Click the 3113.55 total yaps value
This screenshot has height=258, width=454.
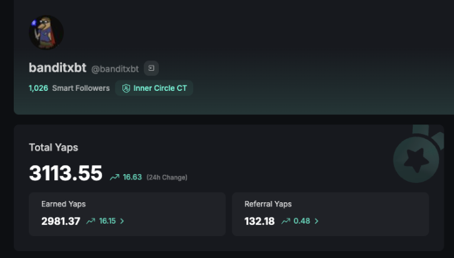point(66,173)
